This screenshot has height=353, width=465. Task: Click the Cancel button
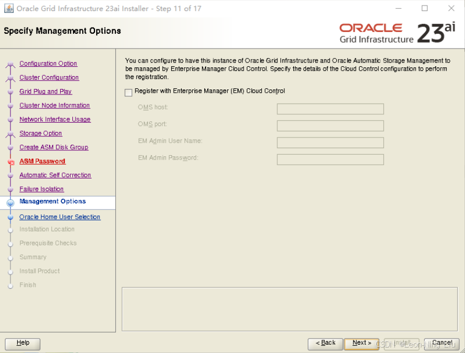442,344
